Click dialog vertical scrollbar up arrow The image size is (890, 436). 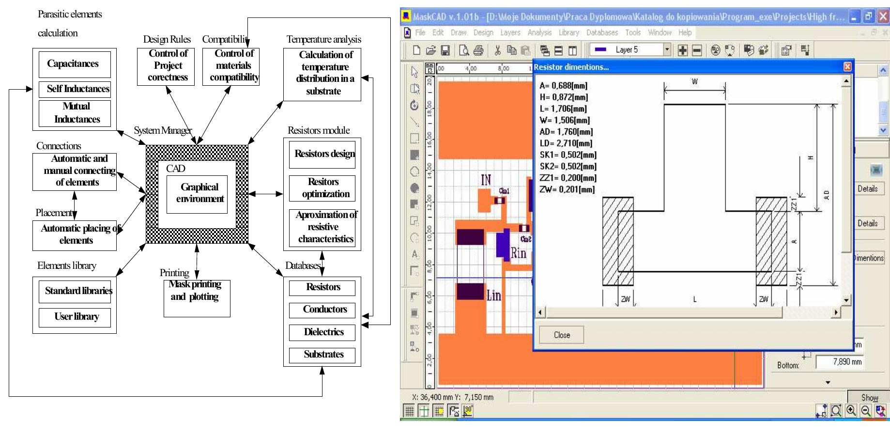tap(846, 81)
